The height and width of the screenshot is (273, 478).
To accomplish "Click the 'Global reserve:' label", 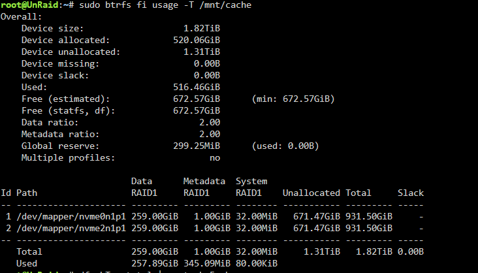I will click(x=60, y=146).
